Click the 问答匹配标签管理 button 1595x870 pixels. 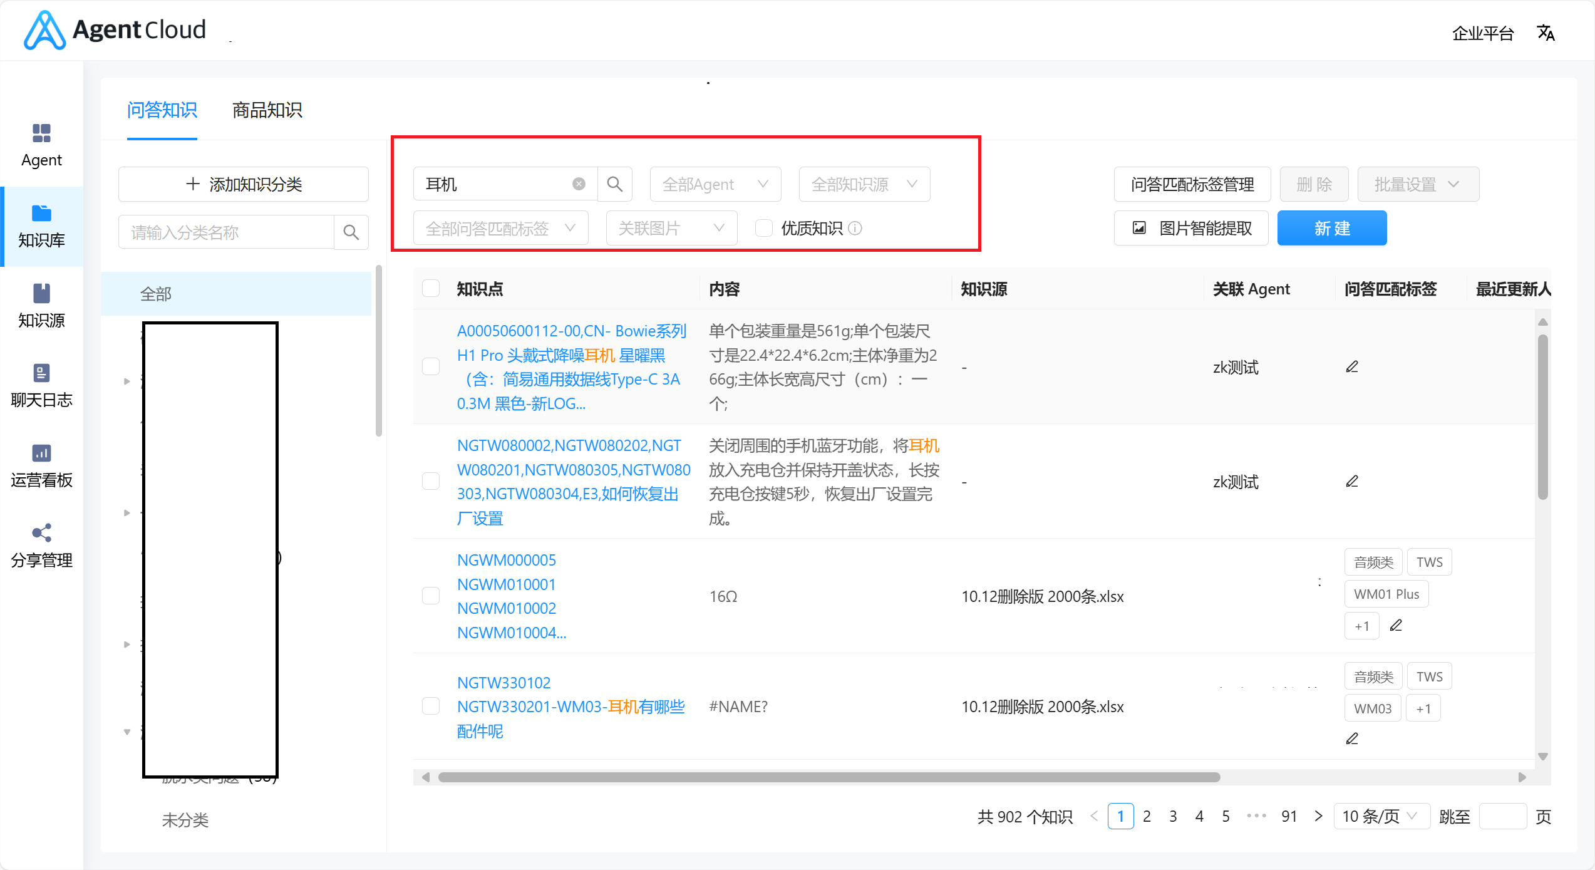pyautogui.click(x=1192, y=184)
